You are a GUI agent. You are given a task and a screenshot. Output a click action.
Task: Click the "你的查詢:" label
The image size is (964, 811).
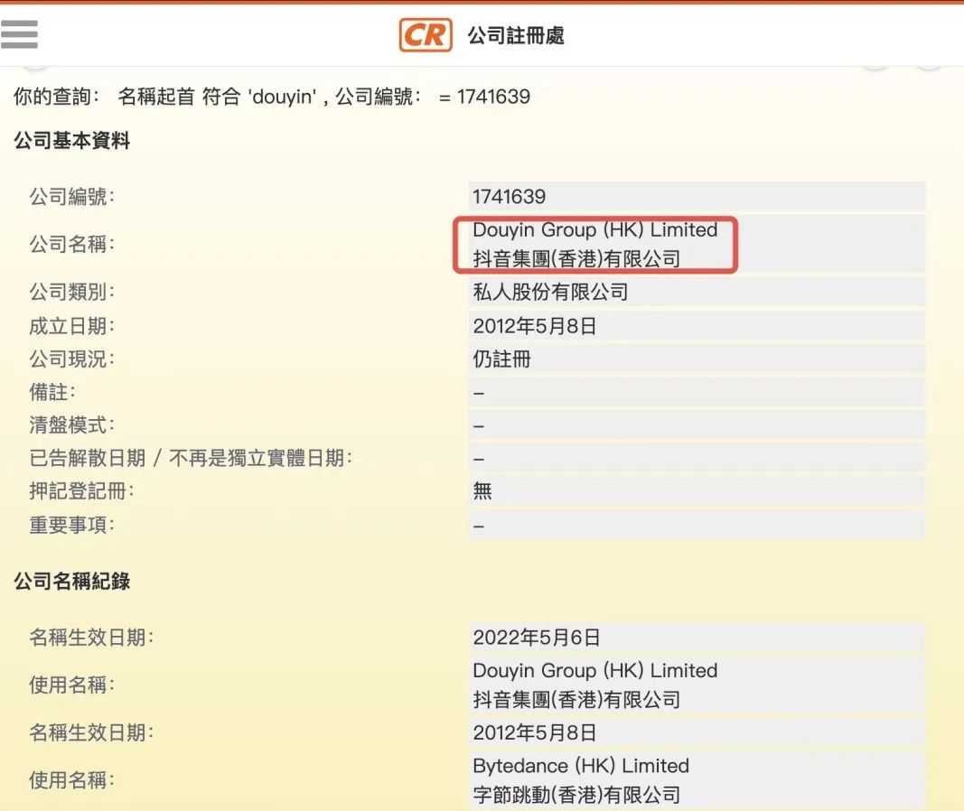[x=57, y=97]
